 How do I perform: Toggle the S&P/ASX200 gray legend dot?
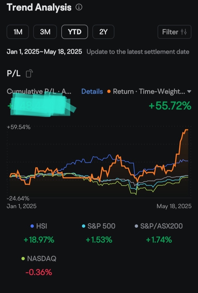(x=136, y=226)
